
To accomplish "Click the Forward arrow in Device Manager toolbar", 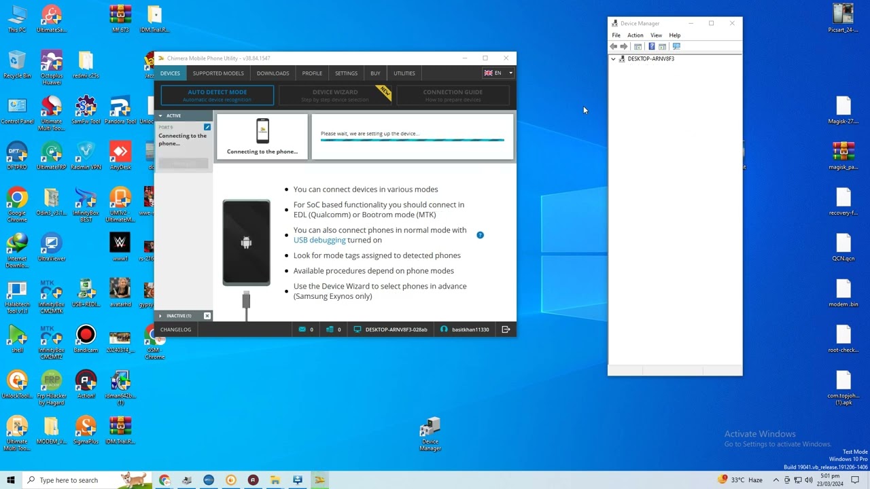I will click(x=624, y=46).
